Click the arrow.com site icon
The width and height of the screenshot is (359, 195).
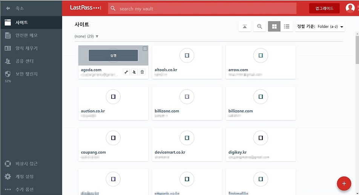261,56
